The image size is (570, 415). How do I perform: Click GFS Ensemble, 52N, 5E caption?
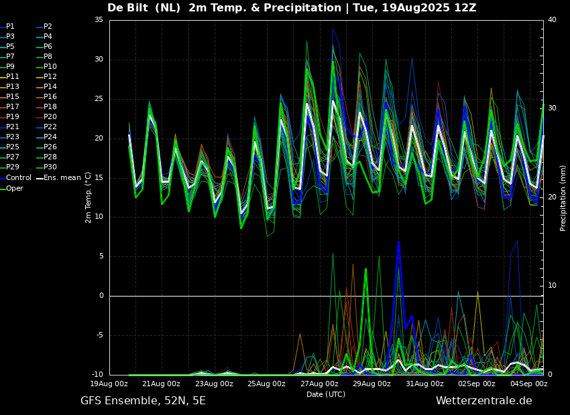[144, 401]
